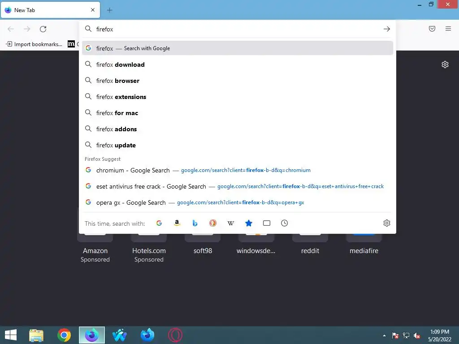Select the New Tab tab

pos(50,10)
